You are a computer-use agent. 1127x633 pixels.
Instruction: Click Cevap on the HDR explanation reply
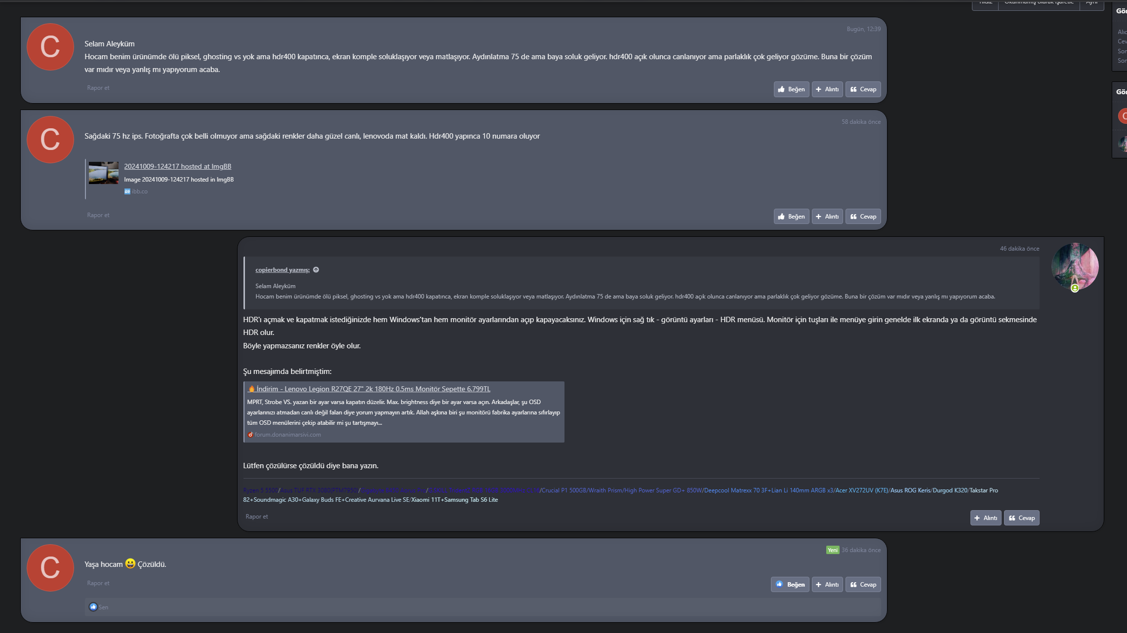[1021, 518]
